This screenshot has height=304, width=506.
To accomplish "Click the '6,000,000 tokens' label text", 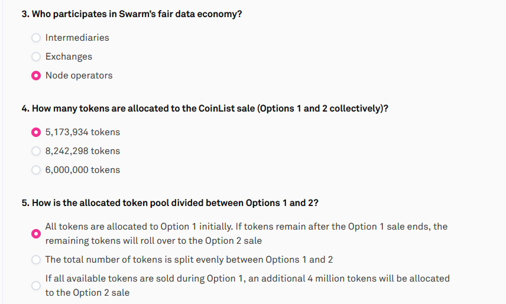I will pyautogui.click(x=83, y=170).
